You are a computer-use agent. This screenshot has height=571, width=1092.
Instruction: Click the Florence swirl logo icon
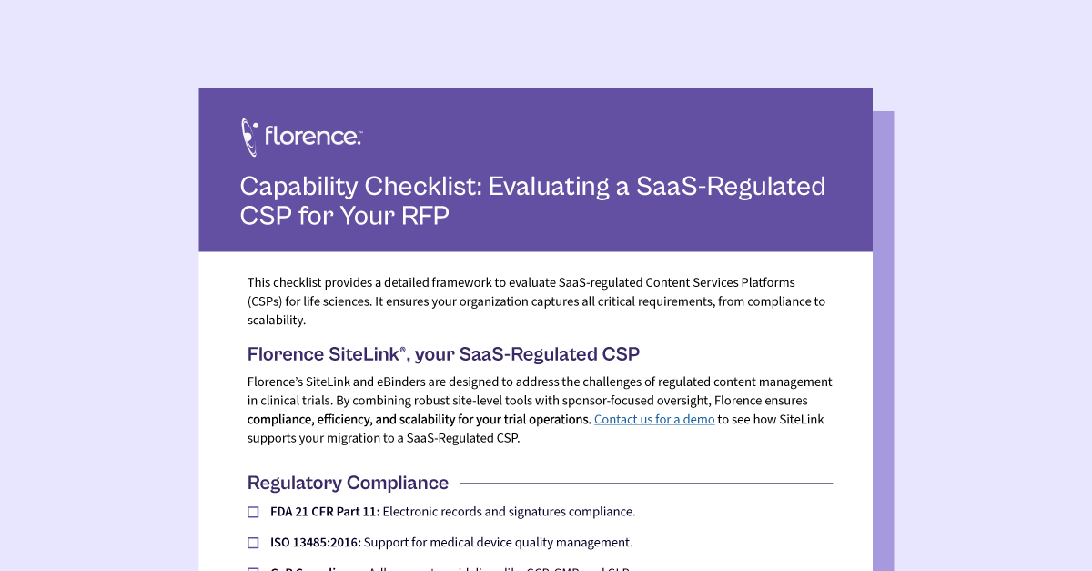click(x=249, y=137)
